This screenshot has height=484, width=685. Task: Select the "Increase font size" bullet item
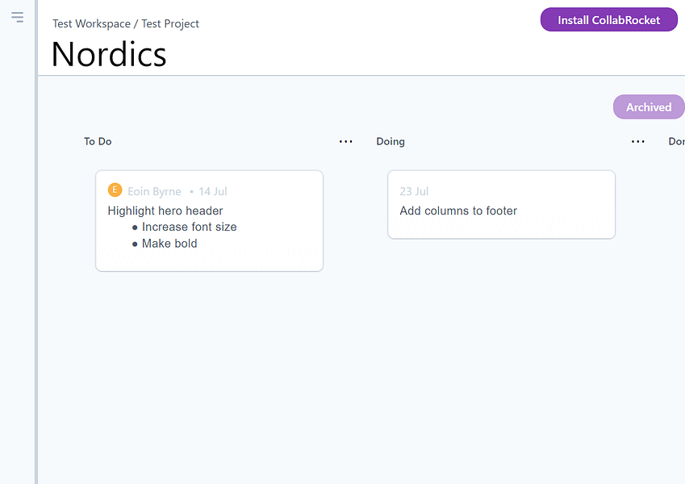(189, 227)
